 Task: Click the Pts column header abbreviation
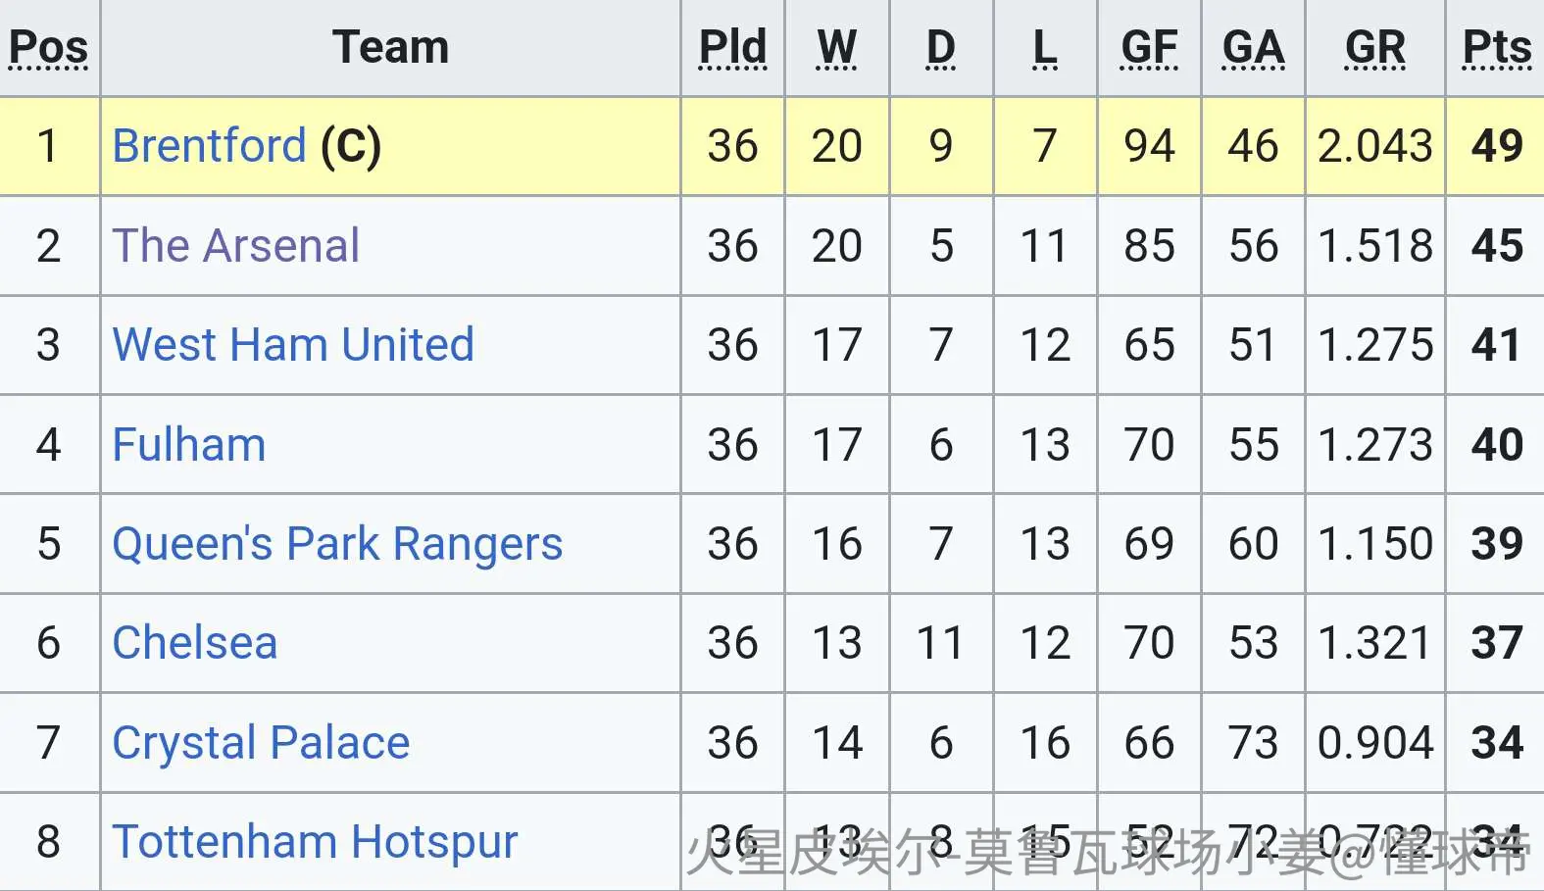click(1497, 47)
